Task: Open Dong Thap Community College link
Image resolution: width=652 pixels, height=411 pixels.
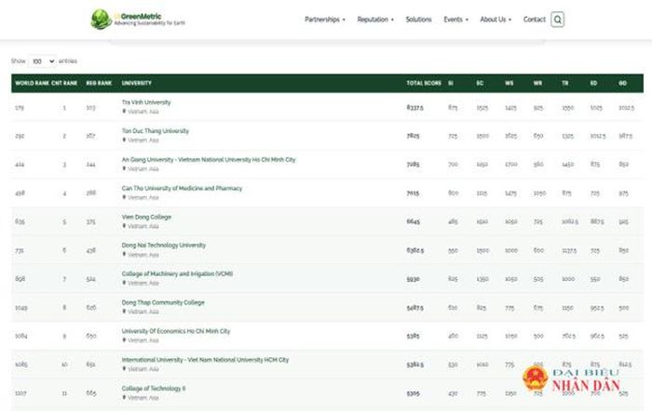Action: tap(163, 302)
